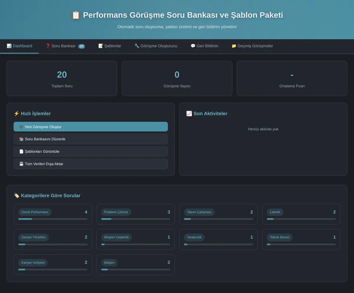This screenshot has width=354, height=293.
Task: Export with Tüm Verileri Dışa Aktar
Action: (x=91, y=164)
